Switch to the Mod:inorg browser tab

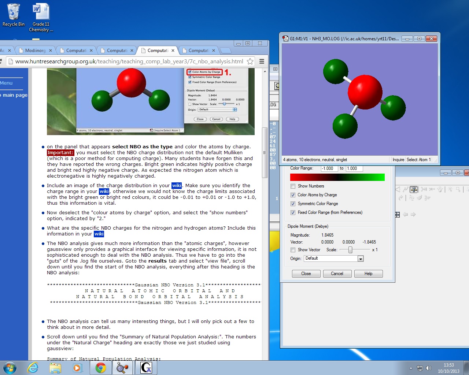click(x=36, y=51)
